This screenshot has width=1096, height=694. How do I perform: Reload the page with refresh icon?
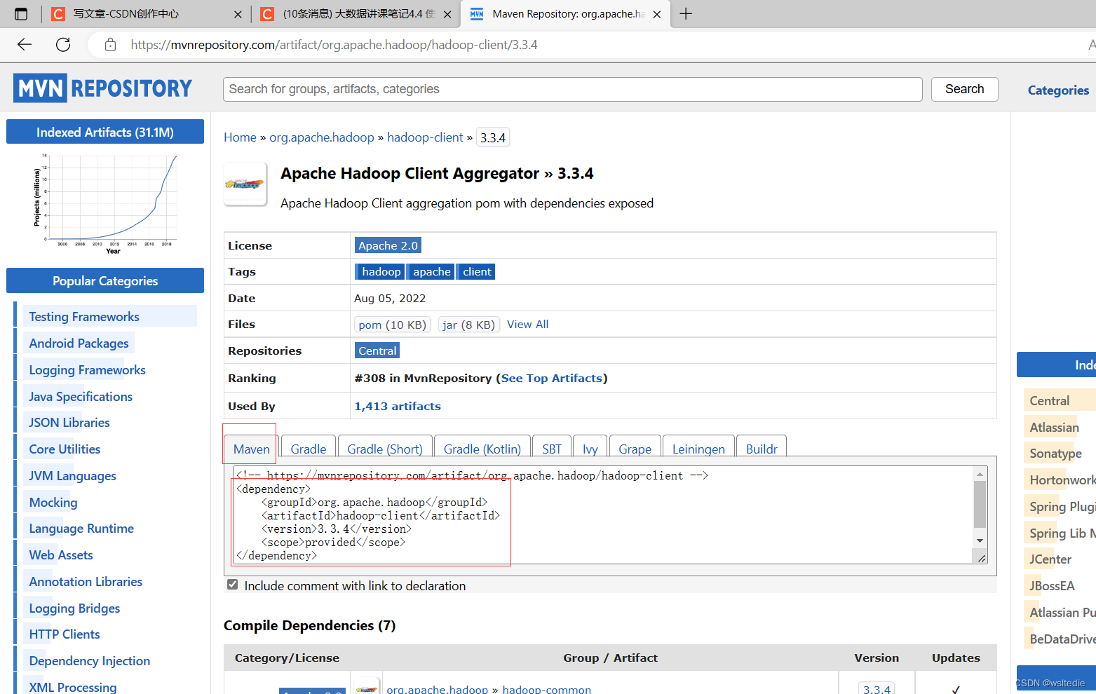63,45
